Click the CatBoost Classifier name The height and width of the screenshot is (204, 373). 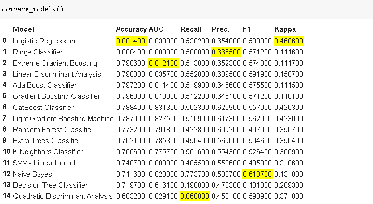coord(43,108)
